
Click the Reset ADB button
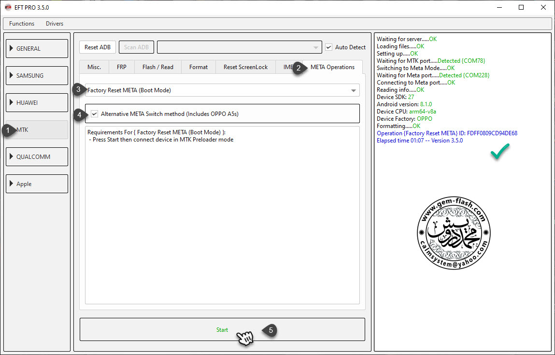(x=98, y=47)
